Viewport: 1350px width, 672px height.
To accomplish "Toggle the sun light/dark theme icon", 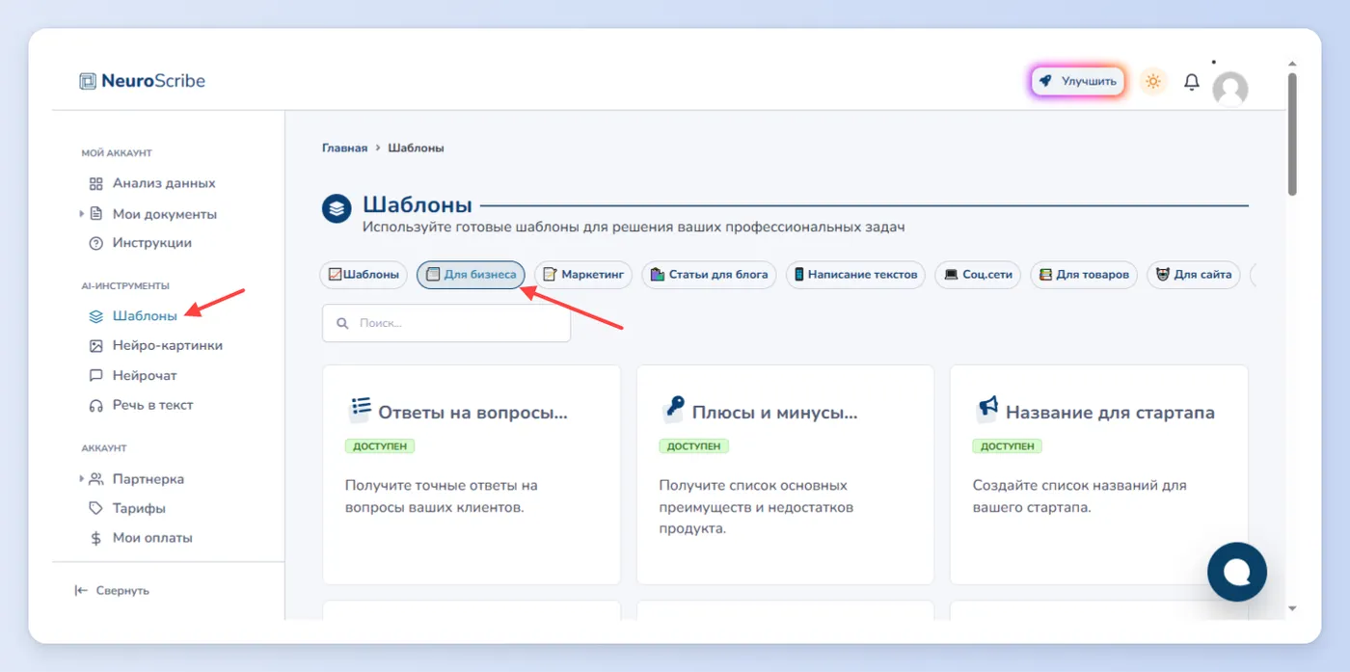I will click(x=1152, y=81).
